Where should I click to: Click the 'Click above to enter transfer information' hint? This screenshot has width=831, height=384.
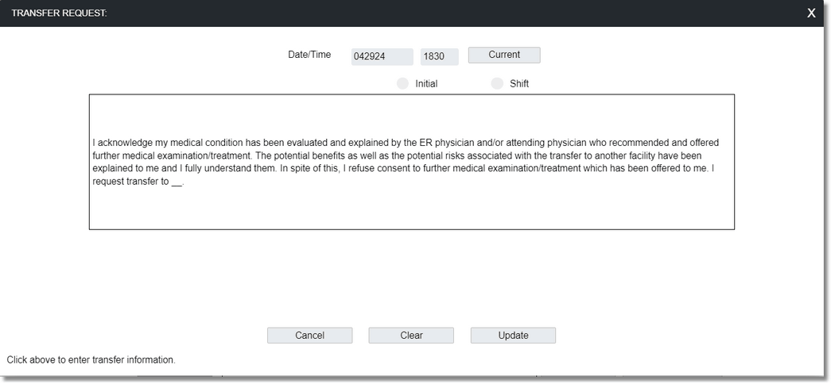point(91,359)
